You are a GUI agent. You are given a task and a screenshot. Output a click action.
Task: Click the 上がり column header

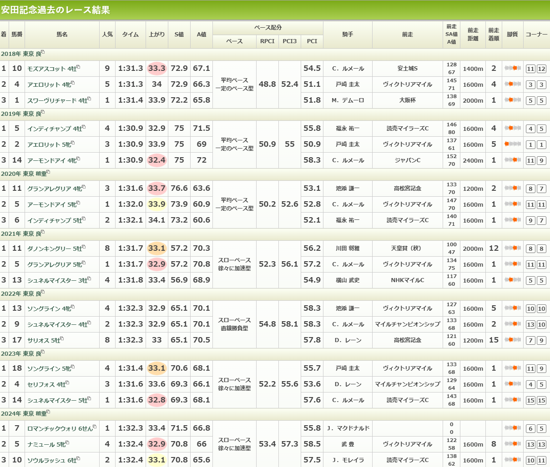pyautogui.click(x=156, y=35)
